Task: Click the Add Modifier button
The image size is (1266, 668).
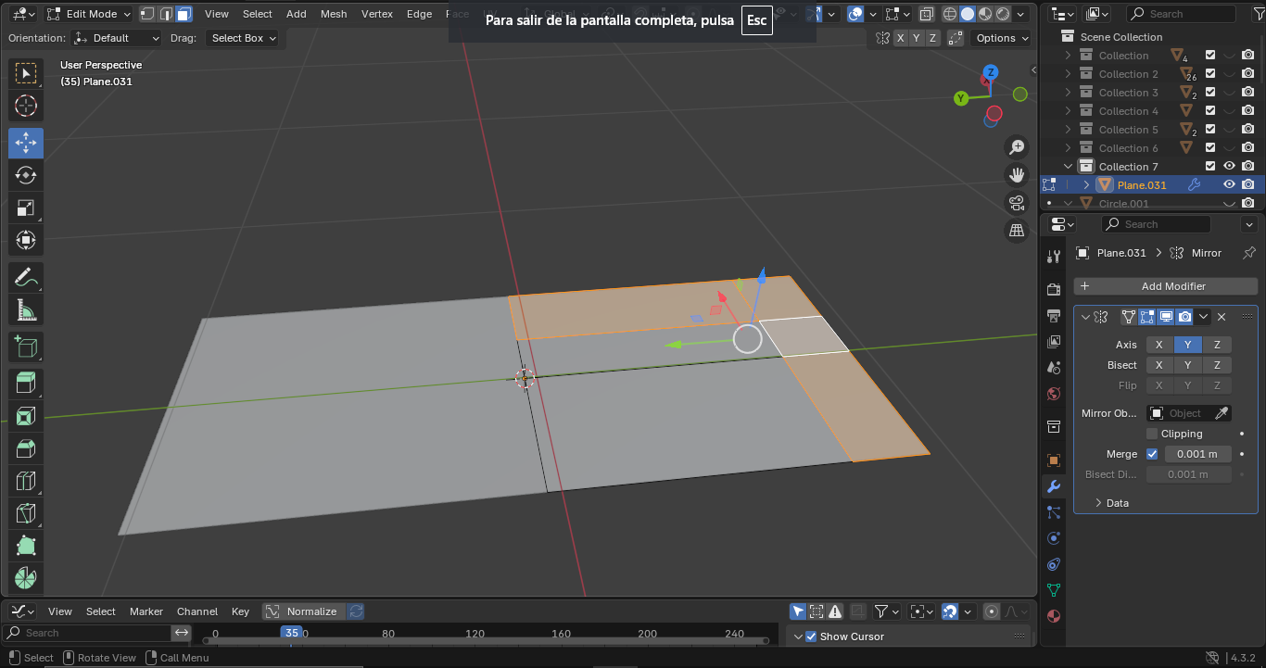Action: (1166, 286)
